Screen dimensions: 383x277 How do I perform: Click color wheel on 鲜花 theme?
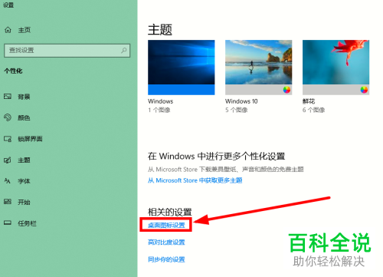(364, 90)
